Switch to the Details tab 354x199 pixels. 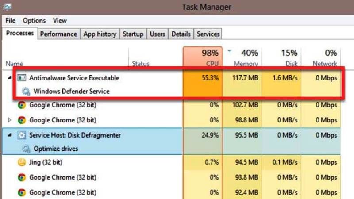click(x=181, y=34)
